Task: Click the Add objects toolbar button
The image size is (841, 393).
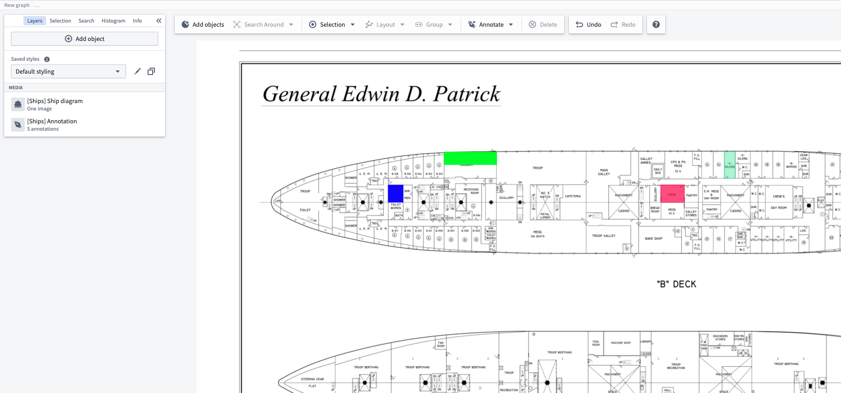Action: [203, 24]
